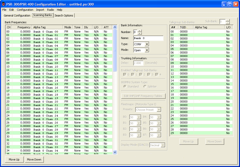Image resolution: width=240 pixels, height=167 pixels.
Task: Switch to the General Configuration tab
Action: coord(17,15)
